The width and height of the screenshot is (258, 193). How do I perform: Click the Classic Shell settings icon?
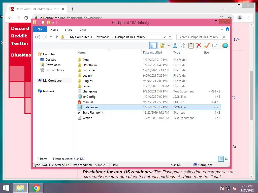(225, 45)
